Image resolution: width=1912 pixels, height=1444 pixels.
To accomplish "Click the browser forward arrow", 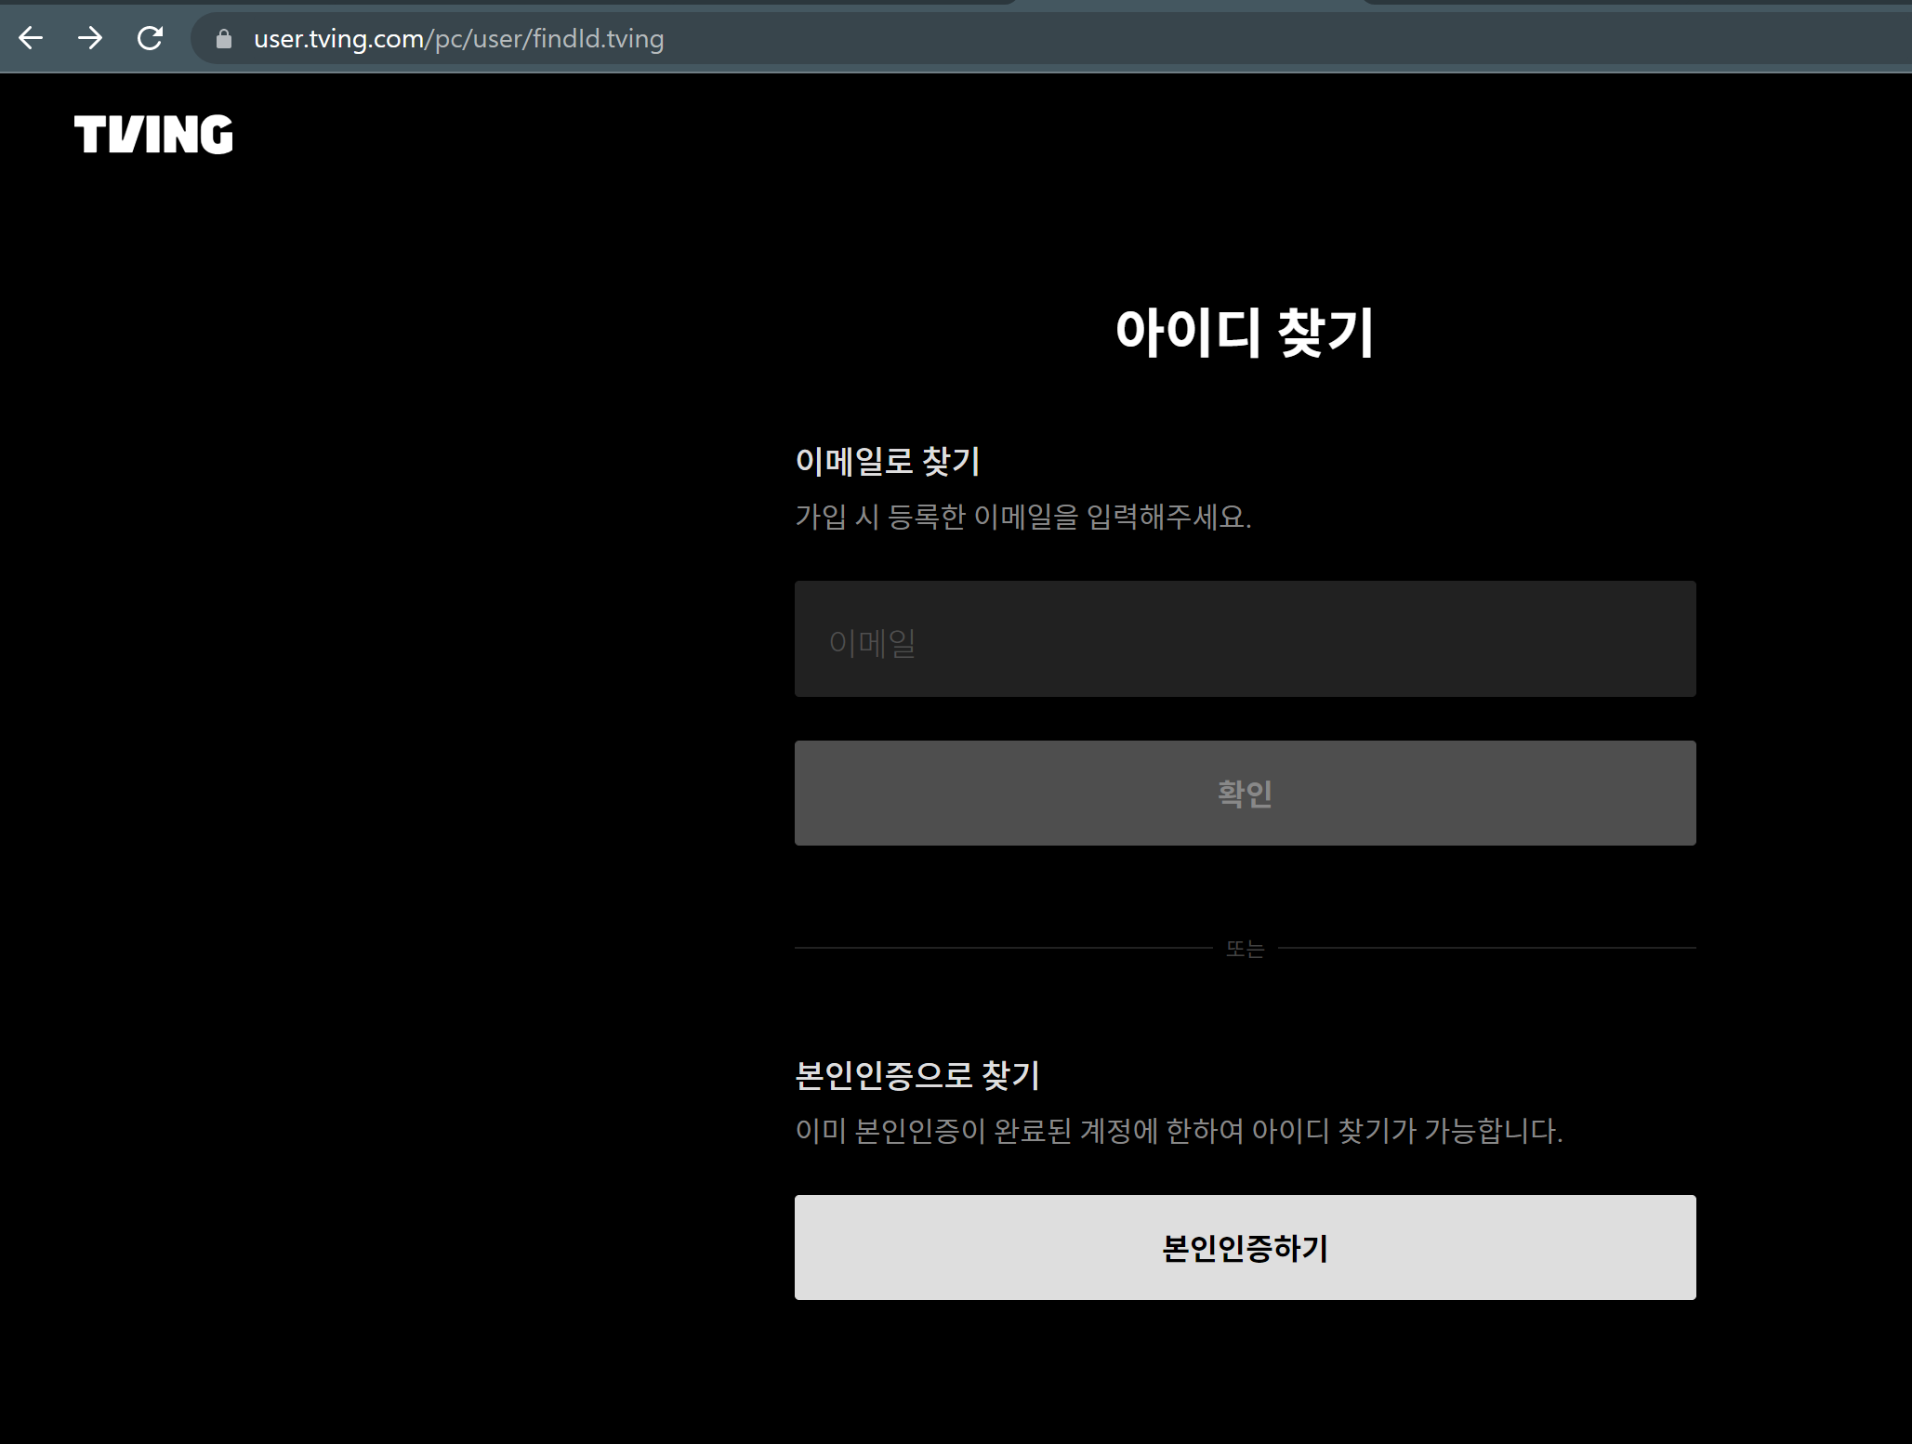I will 90,38.
